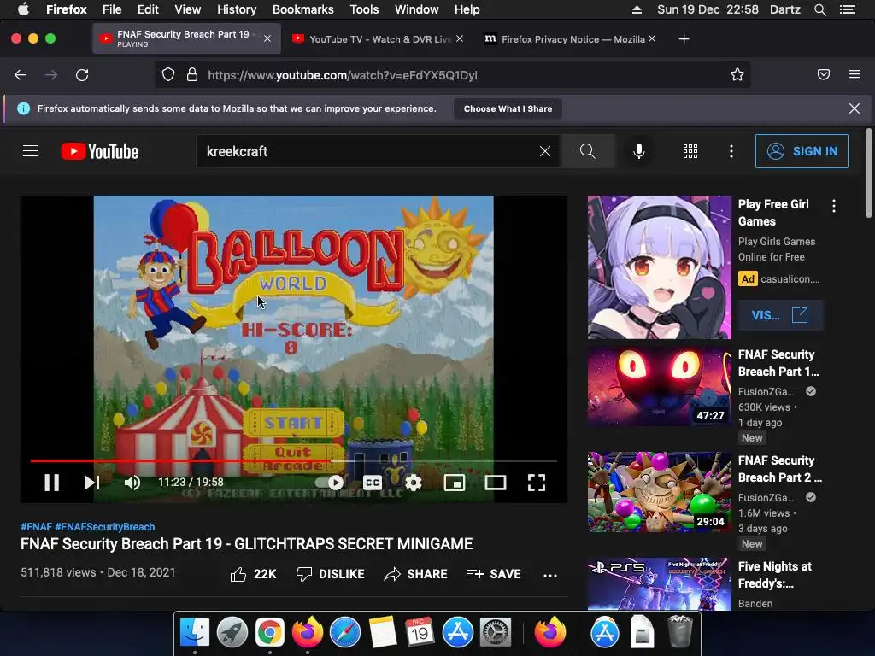Click the YouTube search magnifier button
875x656 pixels.
tap(588, 151)
